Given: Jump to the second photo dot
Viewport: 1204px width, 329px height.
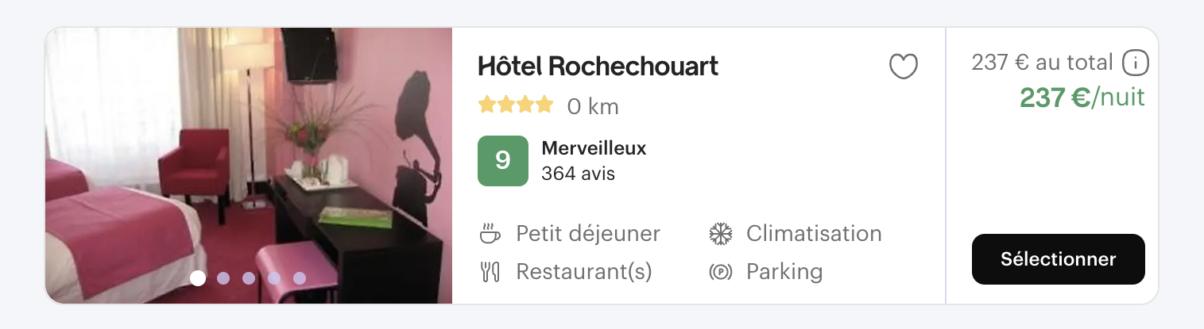Looking at the screenshot, I should (x=223, y=278).
